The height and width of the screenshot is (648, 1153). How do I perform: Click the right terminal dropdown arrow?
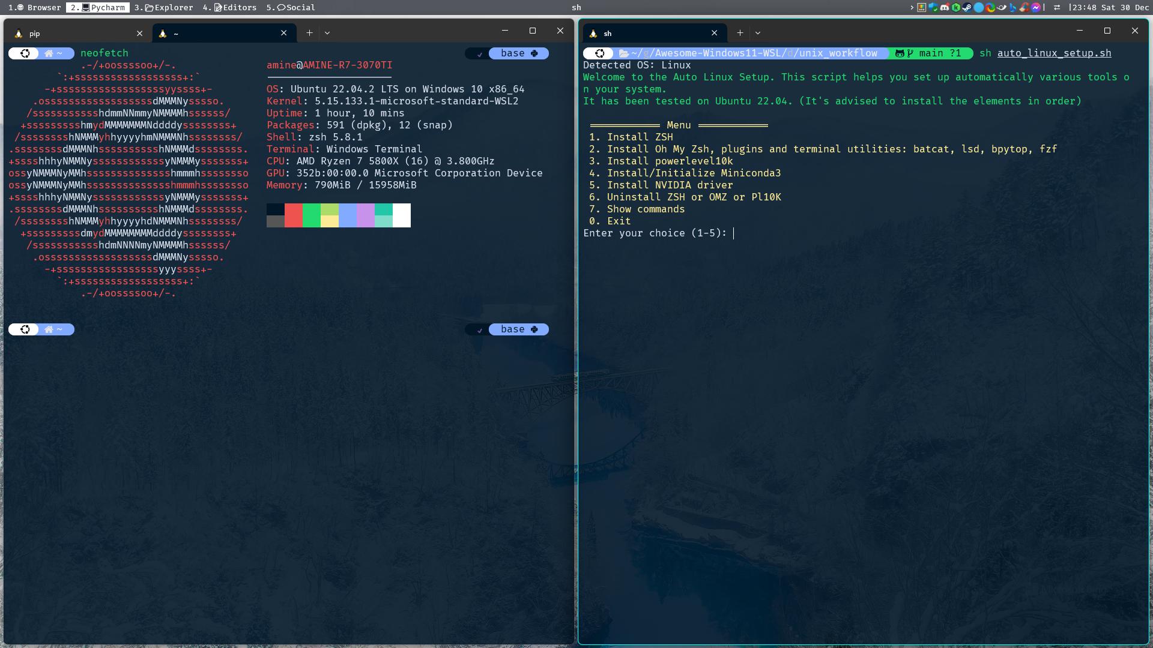[758, 32]
